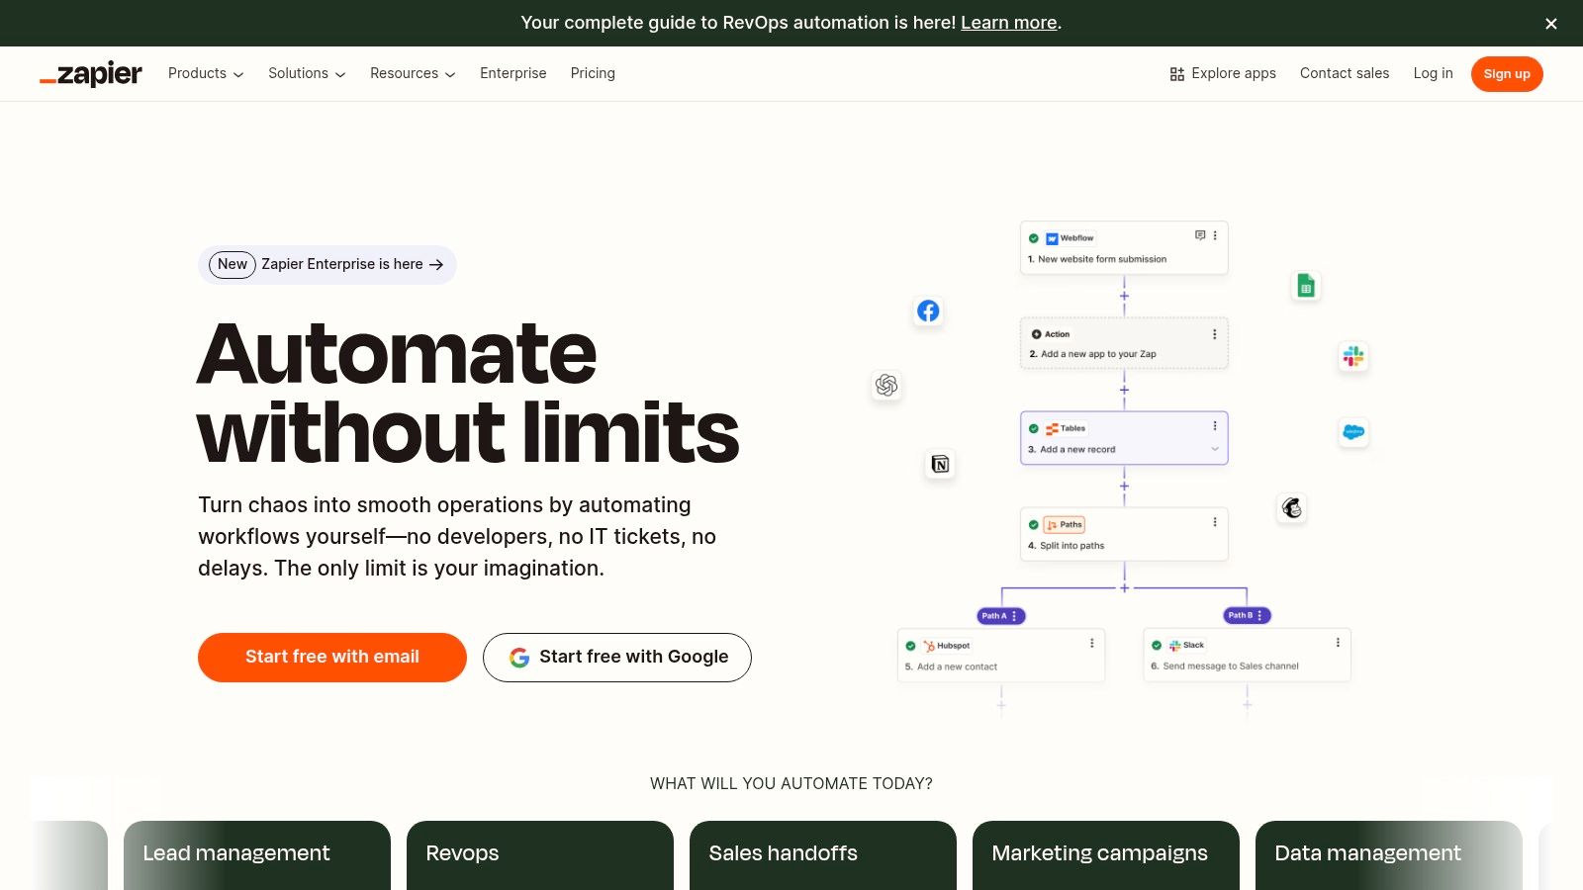Select the Webflow icon in step 1
Image resolution: width=1583 pixels, height=890 pixels.
tap(1052, 237)
